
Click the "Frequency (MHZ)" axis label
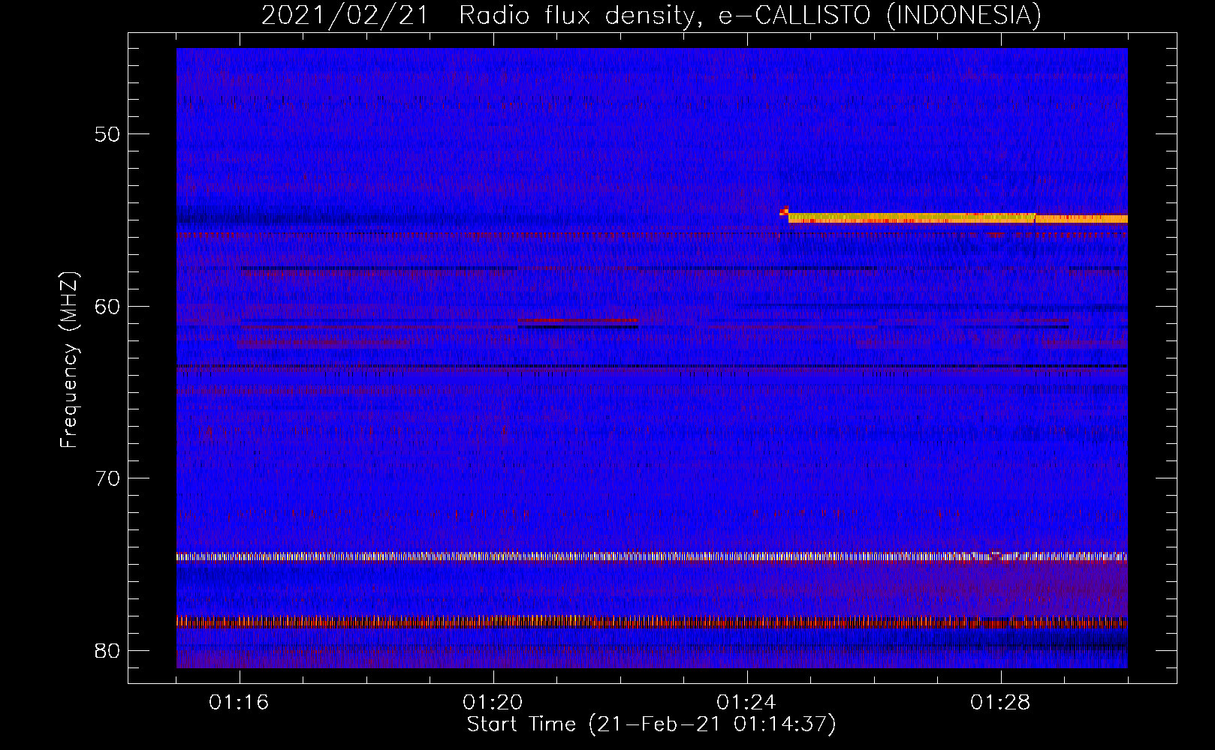[69, 359]
